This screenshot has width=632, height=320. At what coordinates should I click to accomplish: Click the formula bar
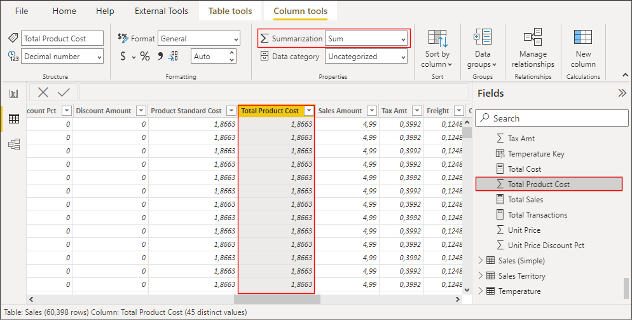coord(274,92)
